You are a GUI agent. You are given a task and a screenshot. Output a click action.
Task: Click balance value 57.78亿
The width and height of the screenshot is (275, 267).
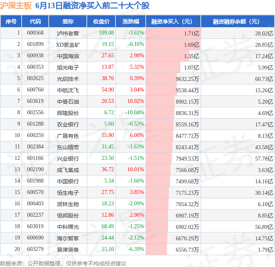point(264,159)
